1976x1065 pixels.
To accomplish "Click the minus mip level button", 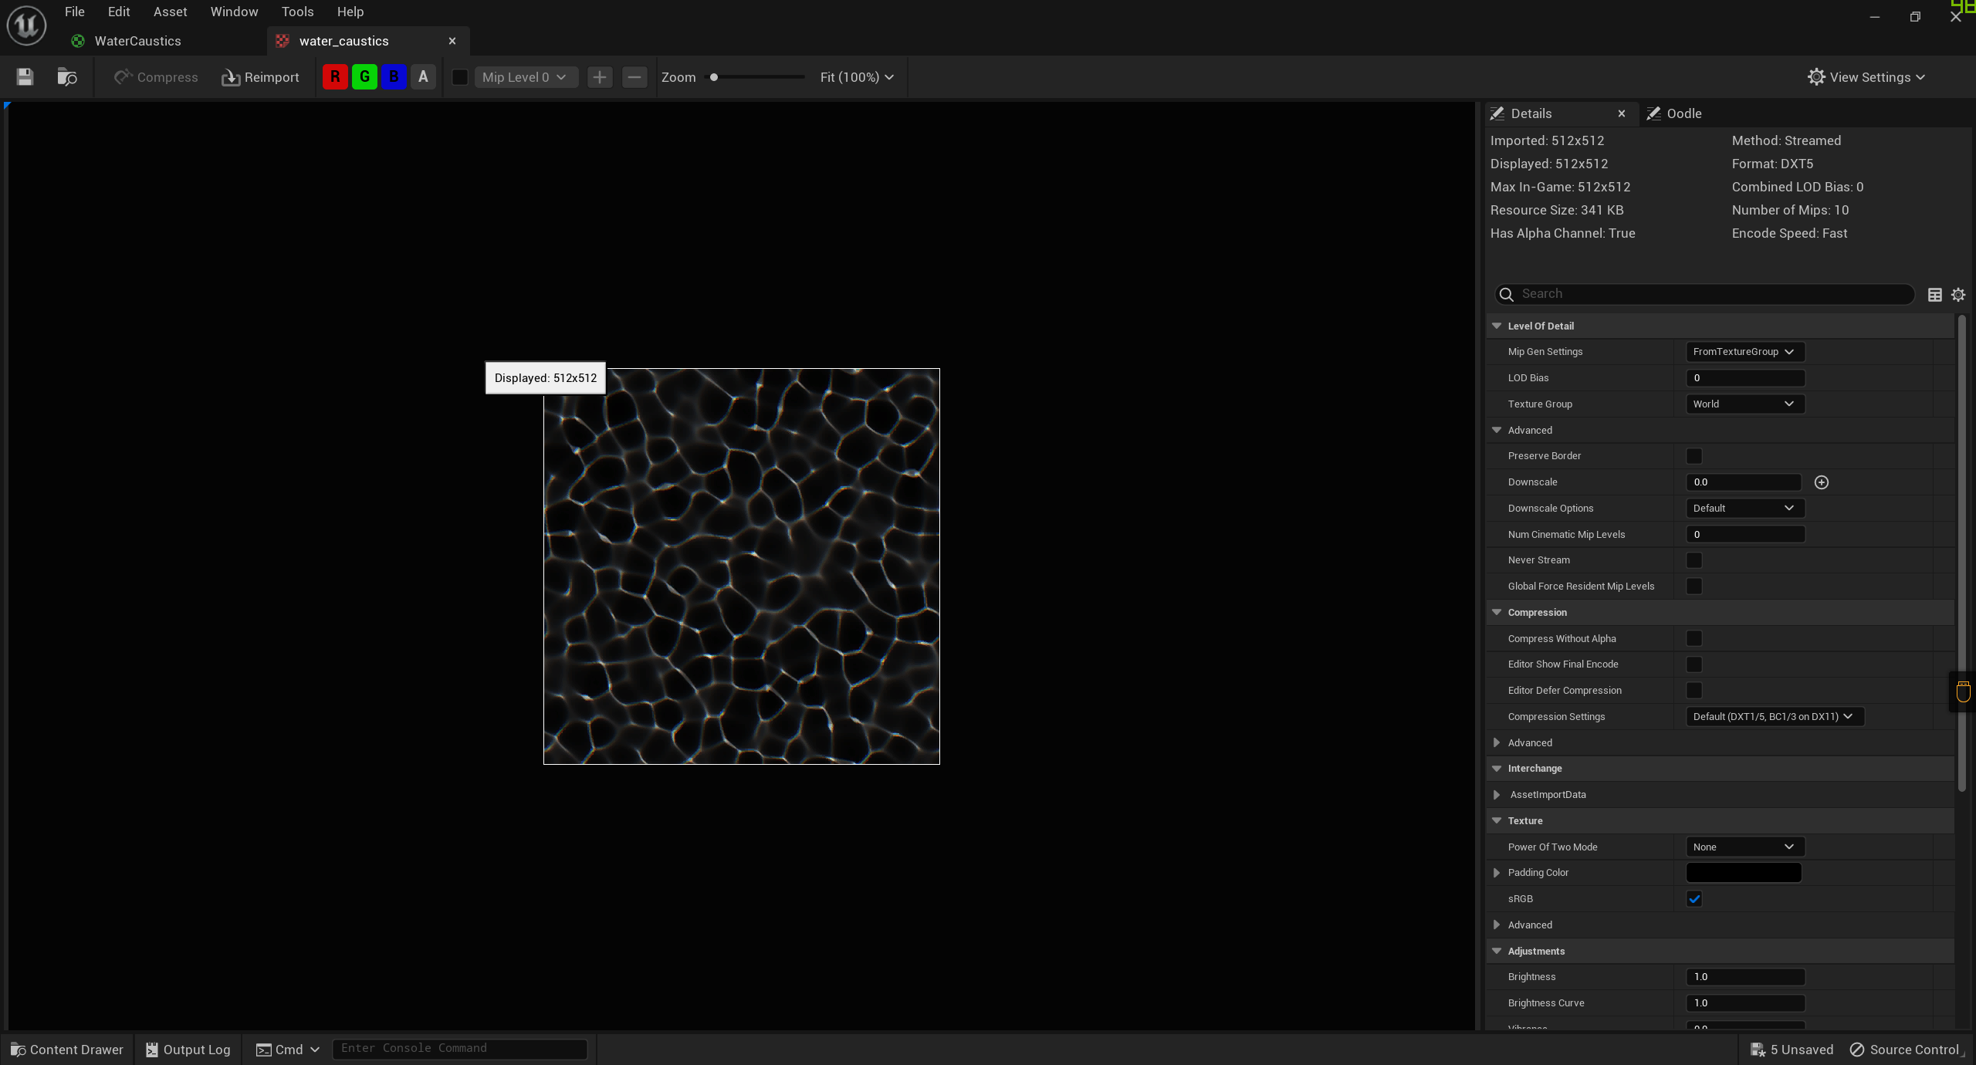I will 634,77.
